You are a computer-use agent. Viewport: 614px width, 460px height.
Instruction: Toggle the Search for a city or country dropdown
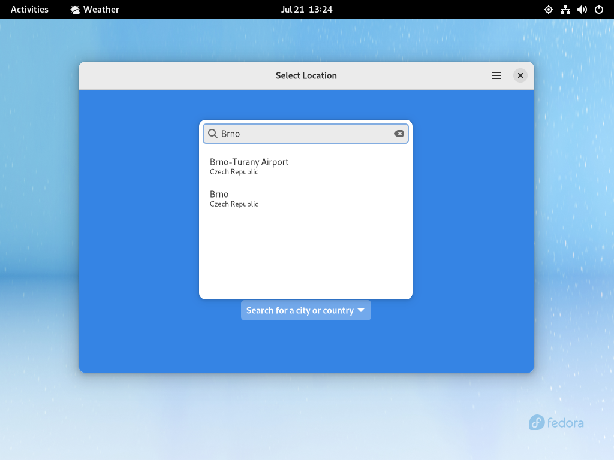pos(306,311)
